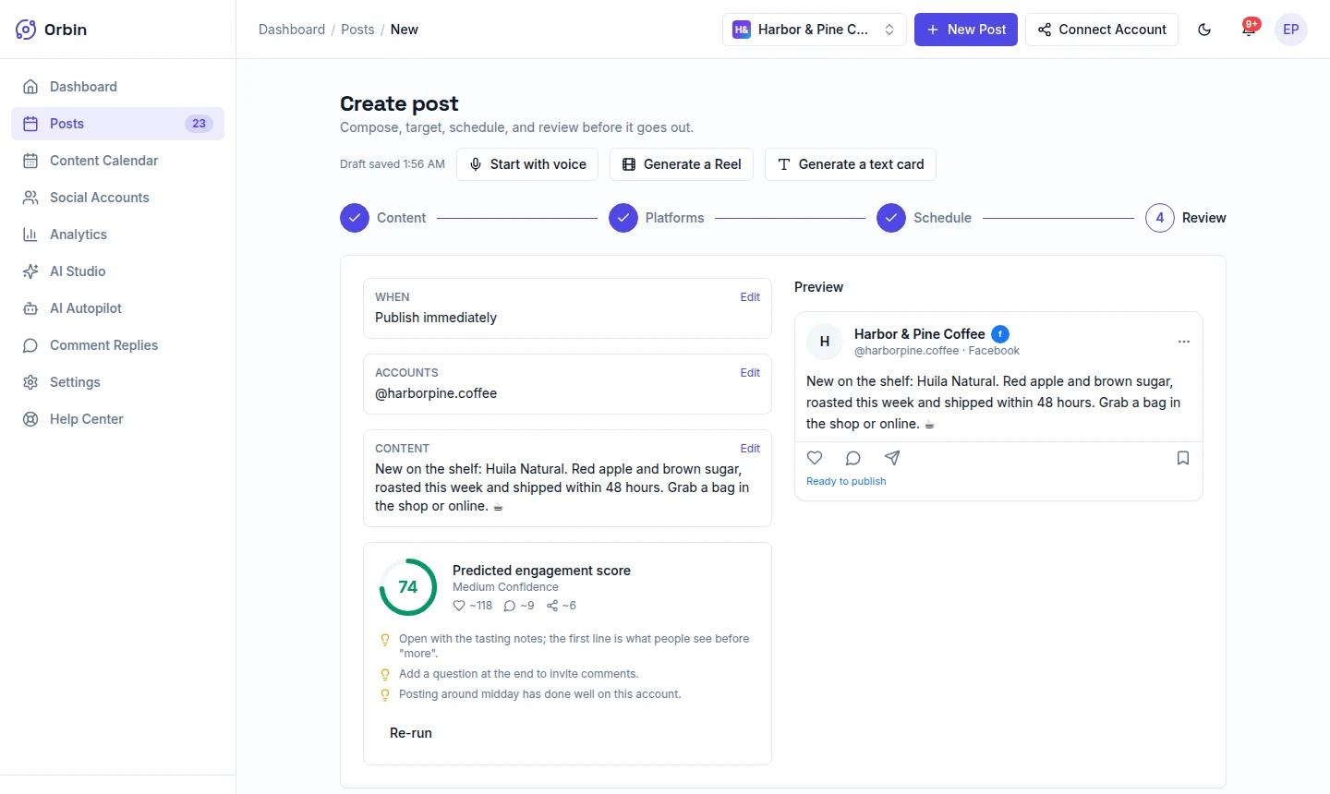
Task: Click the Ready to publish status text
Action: tap(846, 481)
